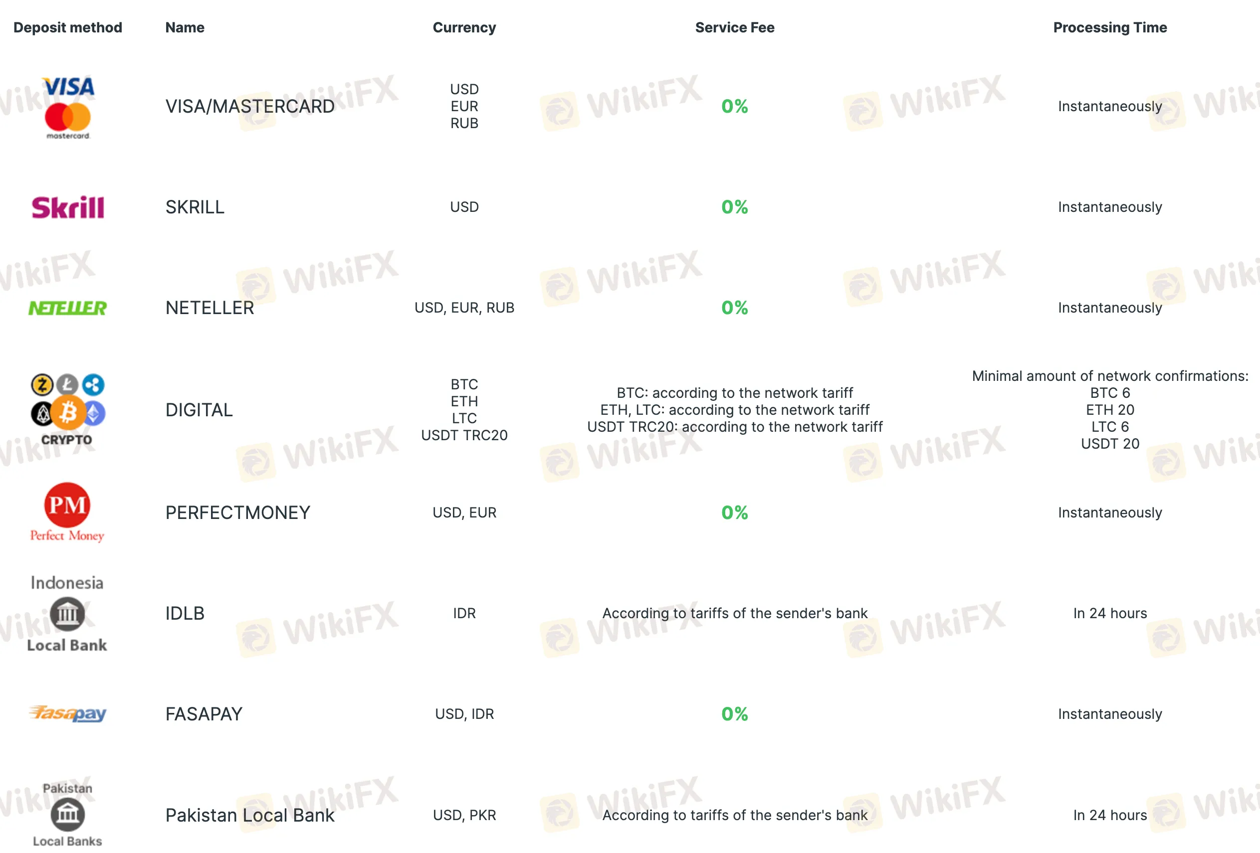
Task: Toggle SKRILL 0% service fee indicator
Action: click(x=733, y=205)
